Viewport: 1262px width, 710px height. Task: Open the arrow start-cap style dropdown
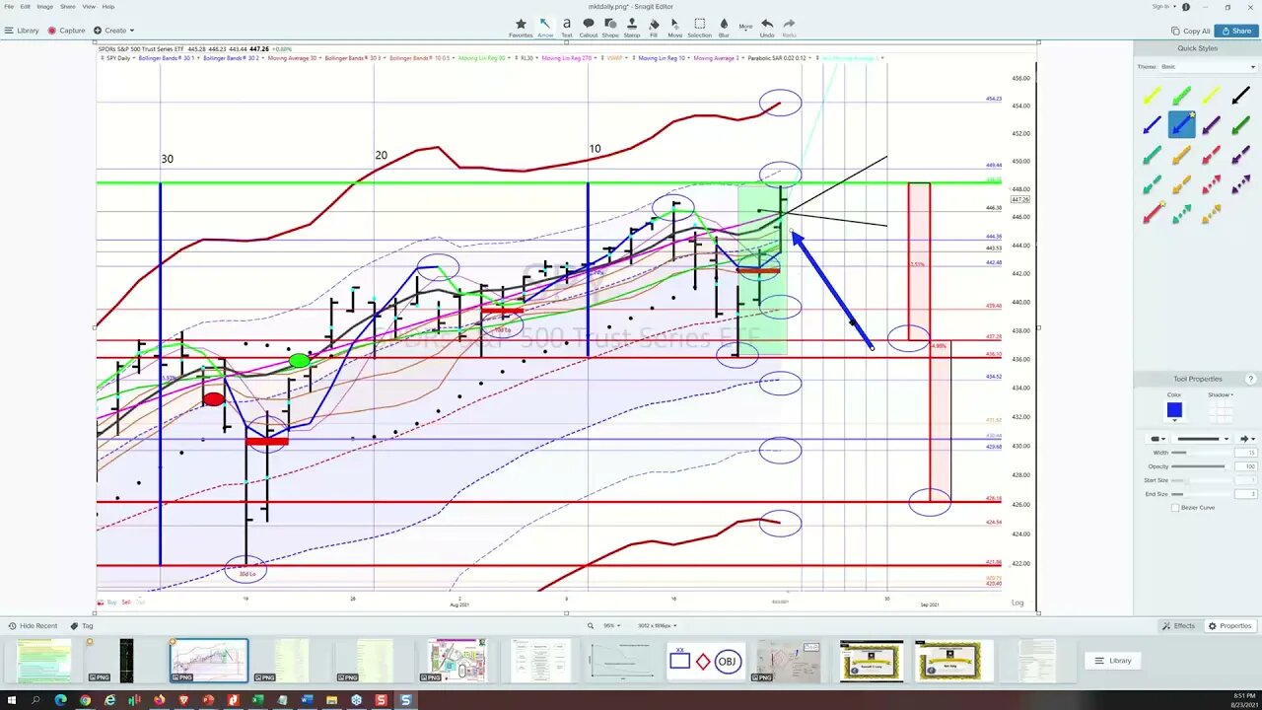(1158, 439)
